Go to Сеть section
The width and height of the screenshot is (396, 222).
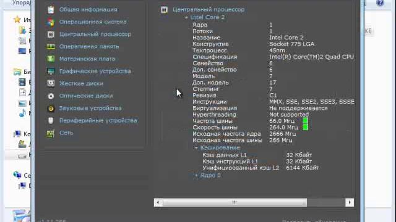pyautogui.click(x=66, y=133)
